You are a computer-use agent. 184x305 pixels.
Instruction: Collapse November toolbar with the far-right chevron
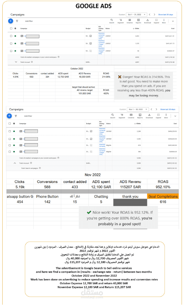coord(175,116)
